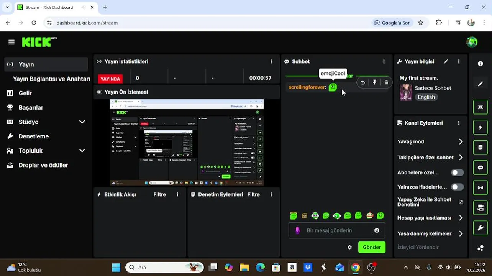Click the Bir mesaj gönderin input field
492x276 pixels.
(336, 230)
